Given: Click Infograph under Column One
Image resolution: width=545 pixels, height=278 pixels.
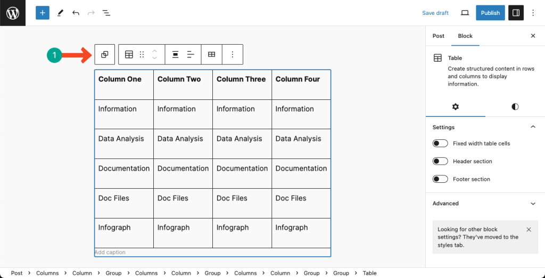Looking at the screenshot, I should [x=123, y=233].
